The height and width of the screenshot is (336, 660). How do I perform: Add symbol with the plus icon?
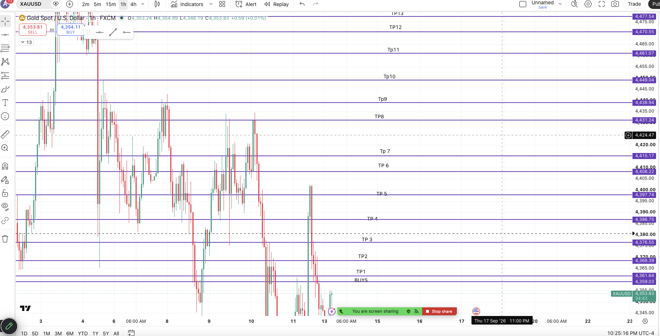(70, 4)
